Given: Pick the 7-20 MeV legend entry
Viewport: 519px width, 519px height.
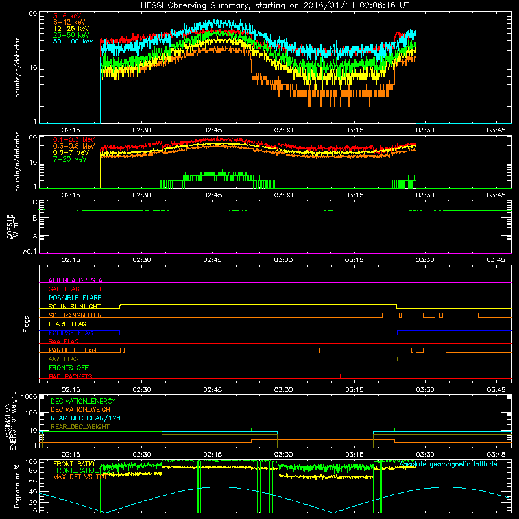Looking at the screenshot, I should pyautogui.click(x=69, y=159).
